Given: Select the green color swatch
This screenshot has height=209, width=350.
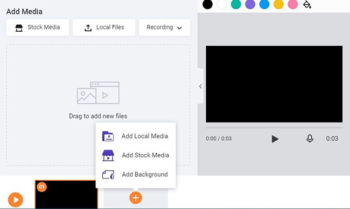Looking at the screenshot, I should 236,4.
